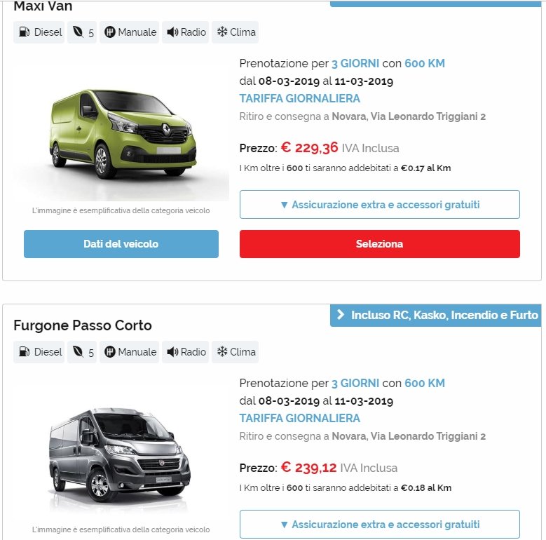Click the green Renault van image
546x540 pixels.
(x=122, y=134)
